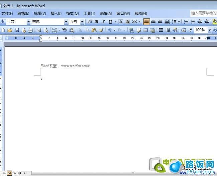This screenshot has height=176, width=217.
Task: Switch to Reading Layout view button
Action: [19, 173]
